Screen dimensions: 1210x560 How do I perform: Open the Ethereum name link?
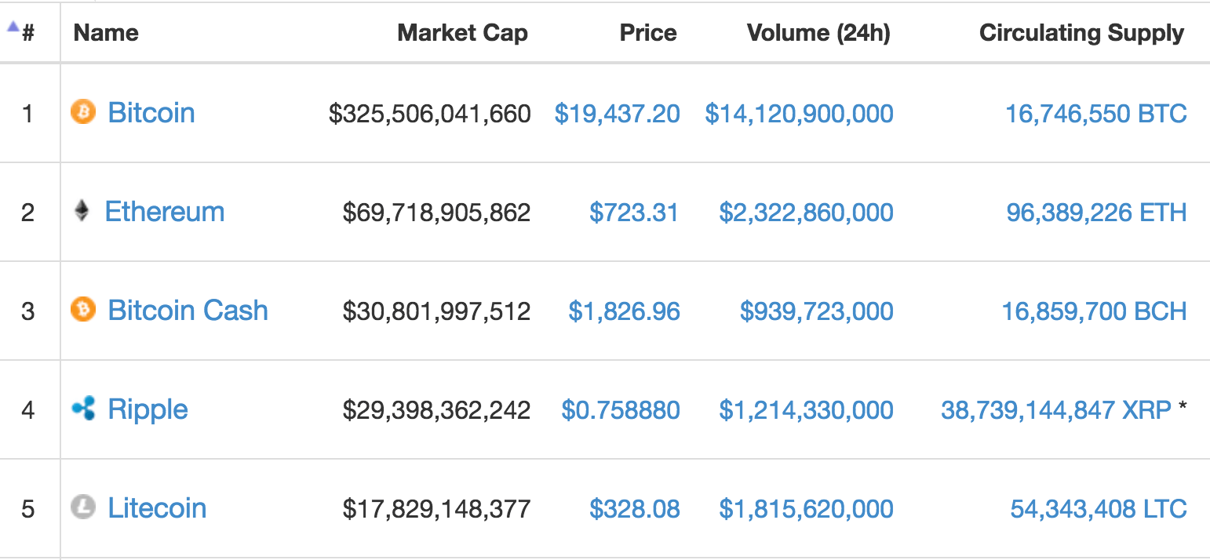165,211
